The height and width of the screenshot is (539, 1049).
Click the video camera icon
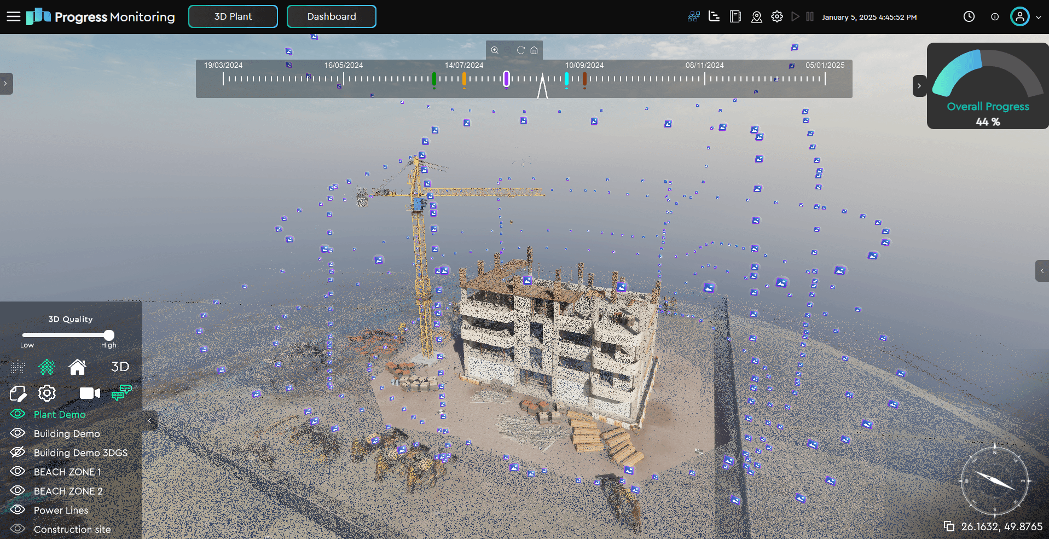coord(90,393)
